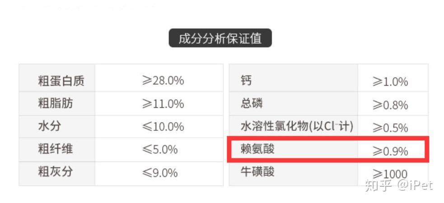This screenshot has height=203, width=444.
Task: Select the 总磷 label cell
Action: (252, 104)
